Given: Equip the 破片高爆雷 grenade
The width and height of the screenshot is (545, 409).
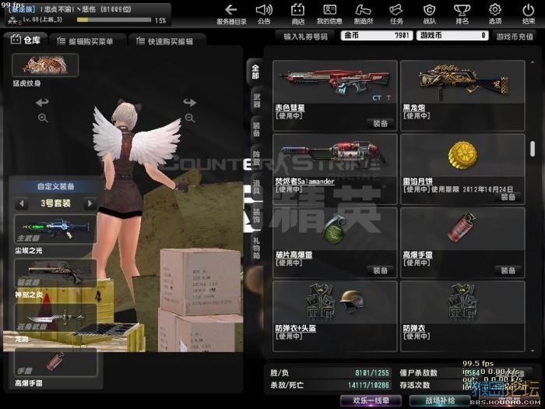Looking at the screenshot, I should point(380,270).
